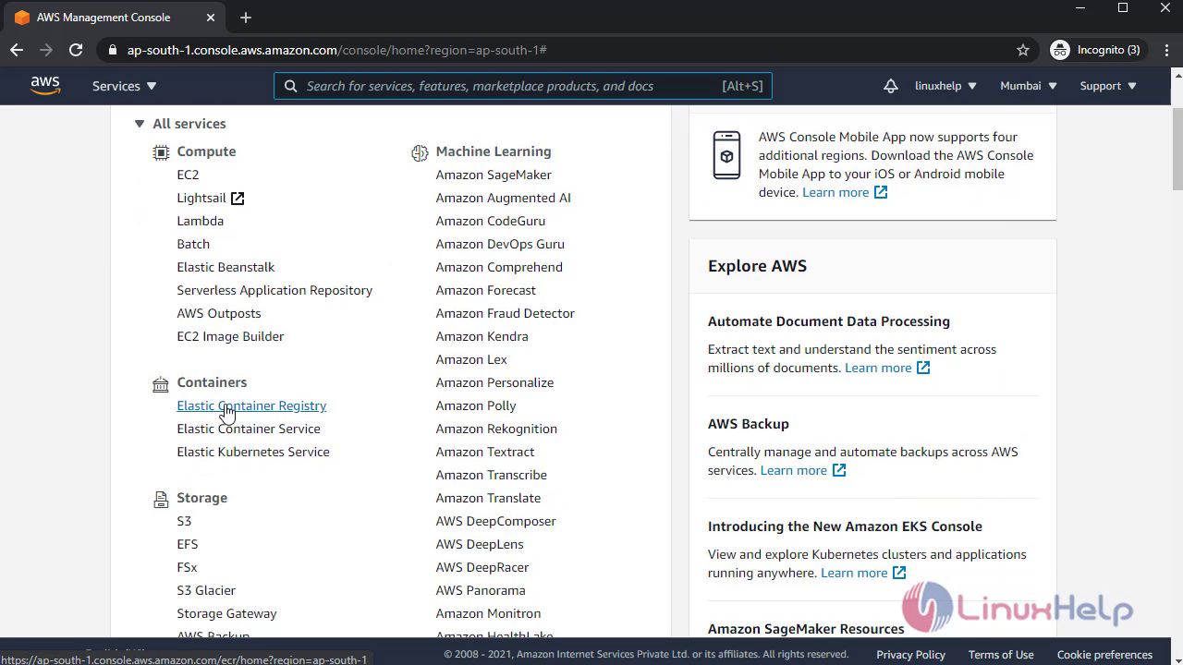Learn more about the New EKS Console

pos(863,573)
